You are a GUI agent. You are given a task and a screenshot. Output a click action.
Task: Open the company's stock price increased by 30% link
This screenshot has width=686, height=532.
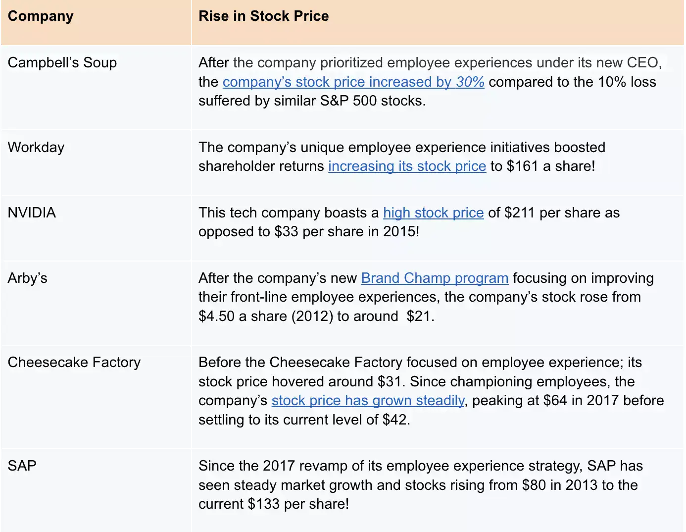(x=353, y=82)
